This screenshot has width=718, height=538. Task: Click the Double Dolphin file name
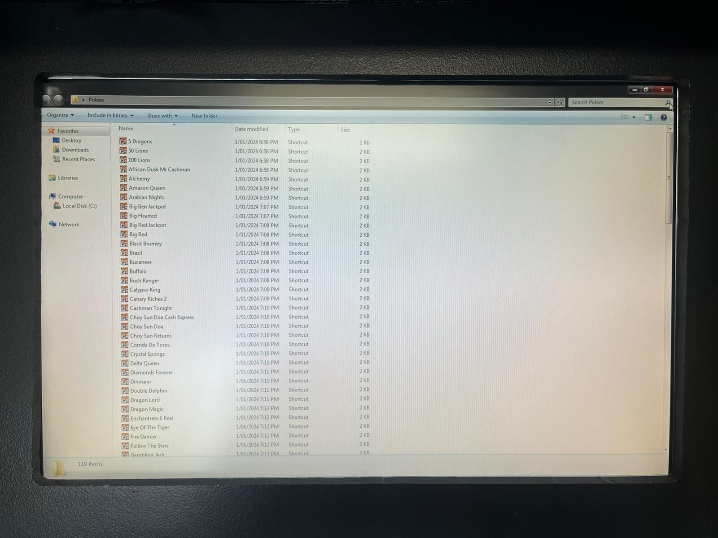point(149,391)
